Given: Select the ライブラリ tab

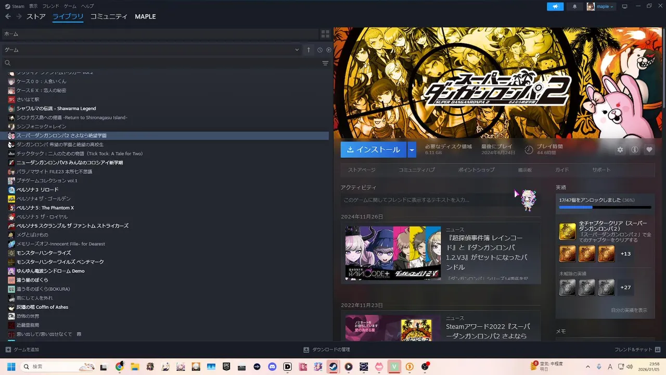Looking at the screenshot, I should (68, 17).
